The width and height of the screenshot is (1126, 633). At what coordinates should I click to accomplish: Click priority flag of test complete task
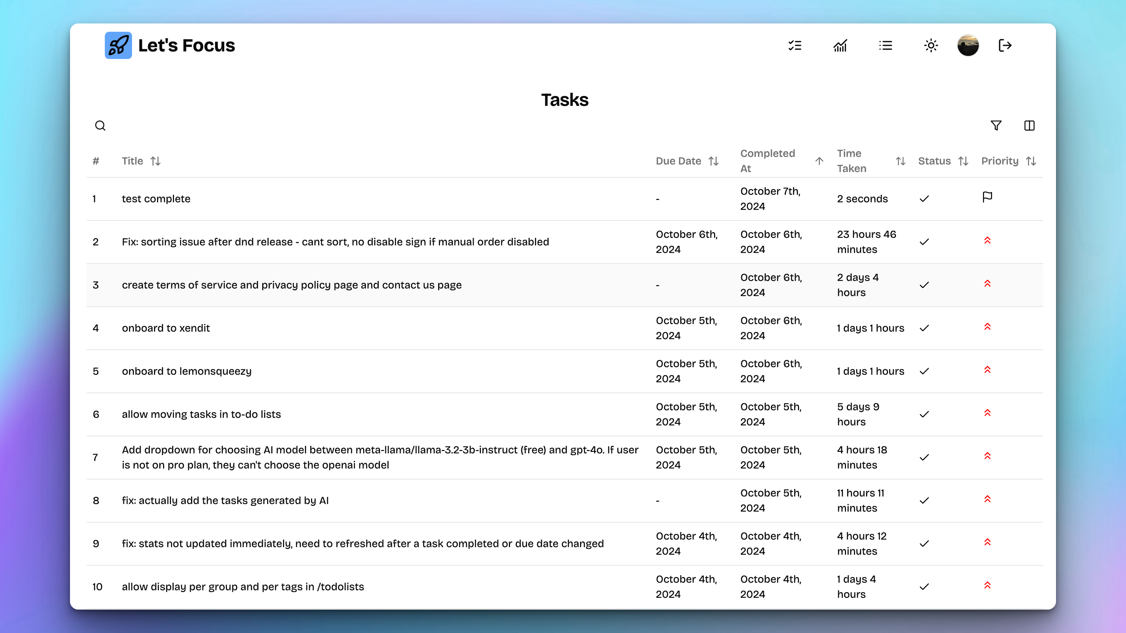987,197
